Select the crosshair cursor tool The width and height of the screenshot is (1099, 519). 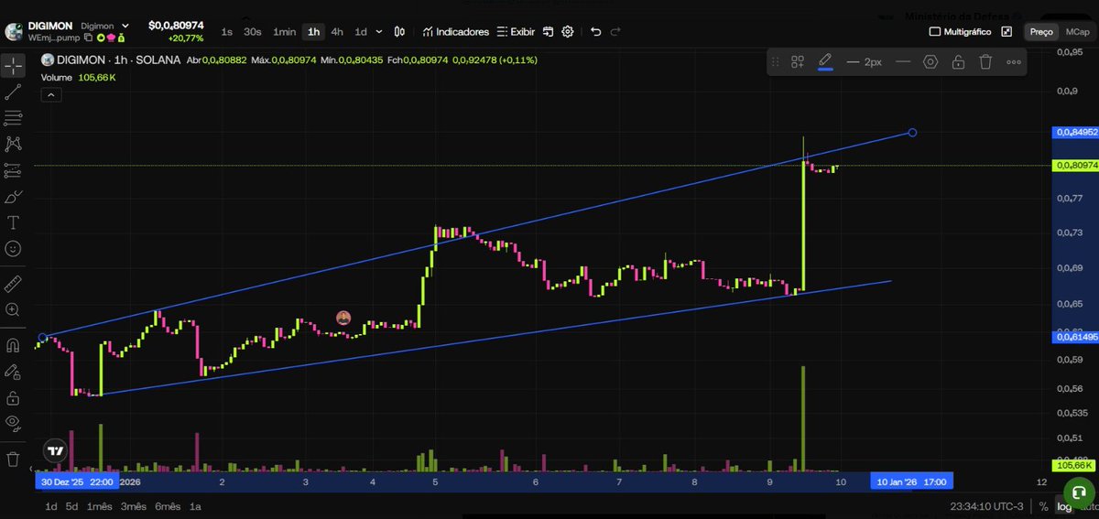(13, 67)
